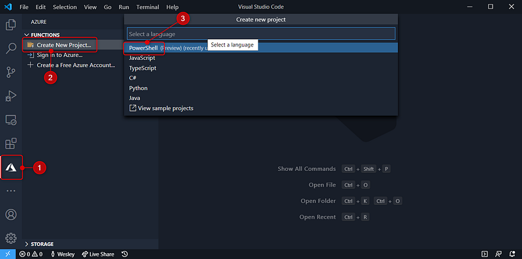Show additional views ellipsis in activity bar
This screenshot has width=522, height=259.
(x=11, y=191)
